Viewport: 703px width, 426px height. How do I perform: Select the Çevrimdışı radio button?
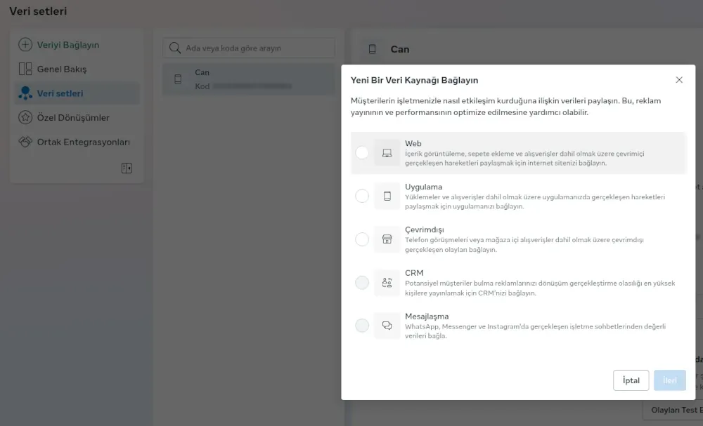(362, 239)
